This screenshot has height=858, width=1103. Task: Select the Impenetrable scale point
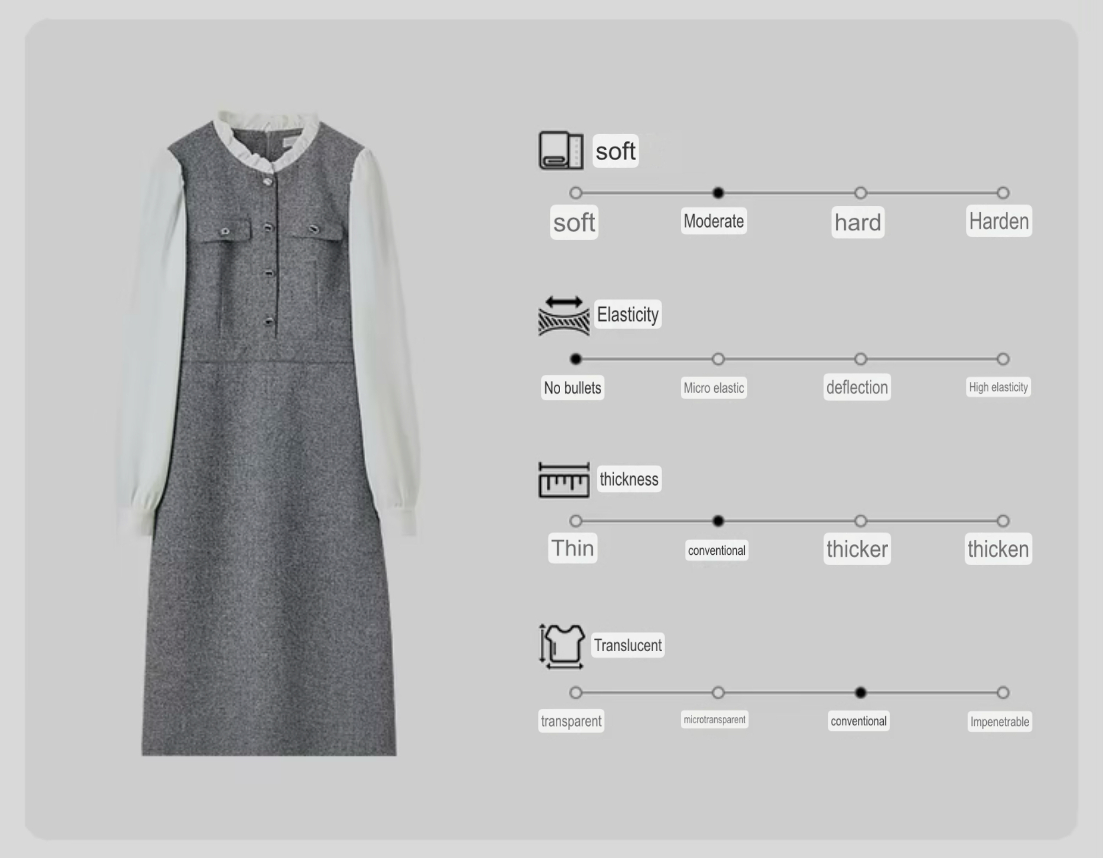tap(1003, 693)
